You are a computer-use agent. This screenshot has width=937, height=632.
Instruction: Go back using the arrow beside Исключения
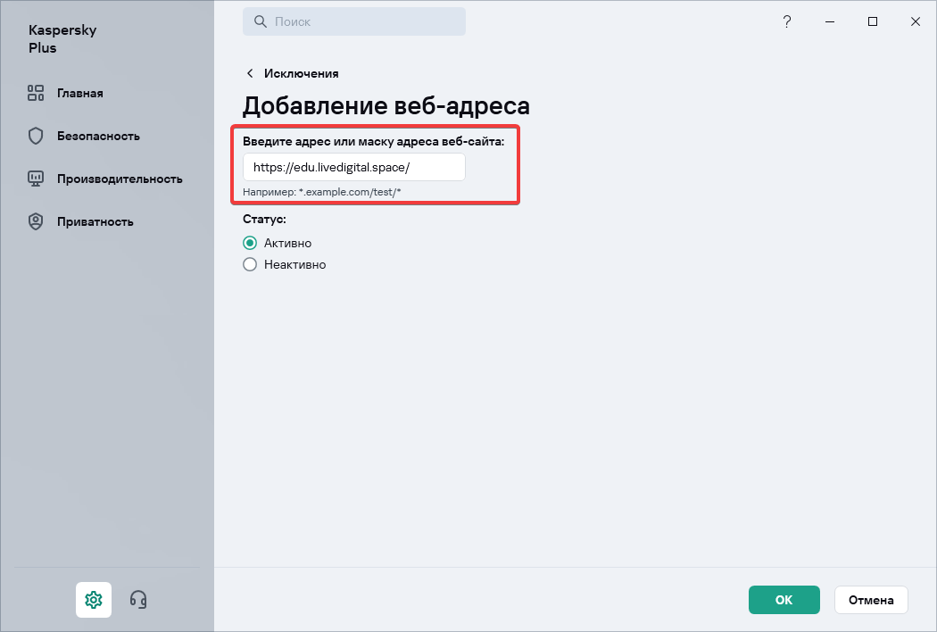(x=250, y=73)
